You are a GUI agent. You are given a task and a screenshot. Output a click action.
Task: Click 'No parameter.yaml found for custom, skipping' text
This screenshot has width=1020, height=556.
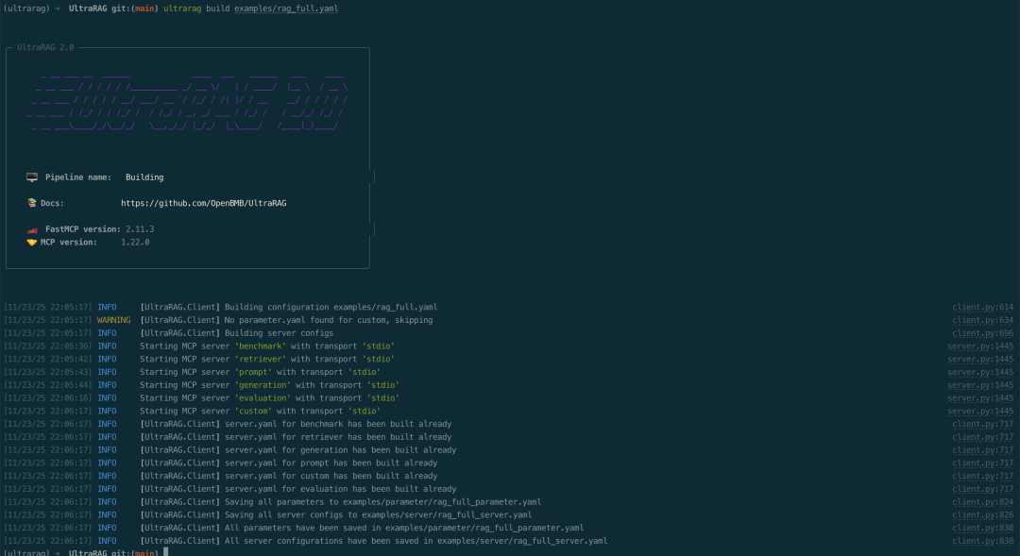(329, 320)
